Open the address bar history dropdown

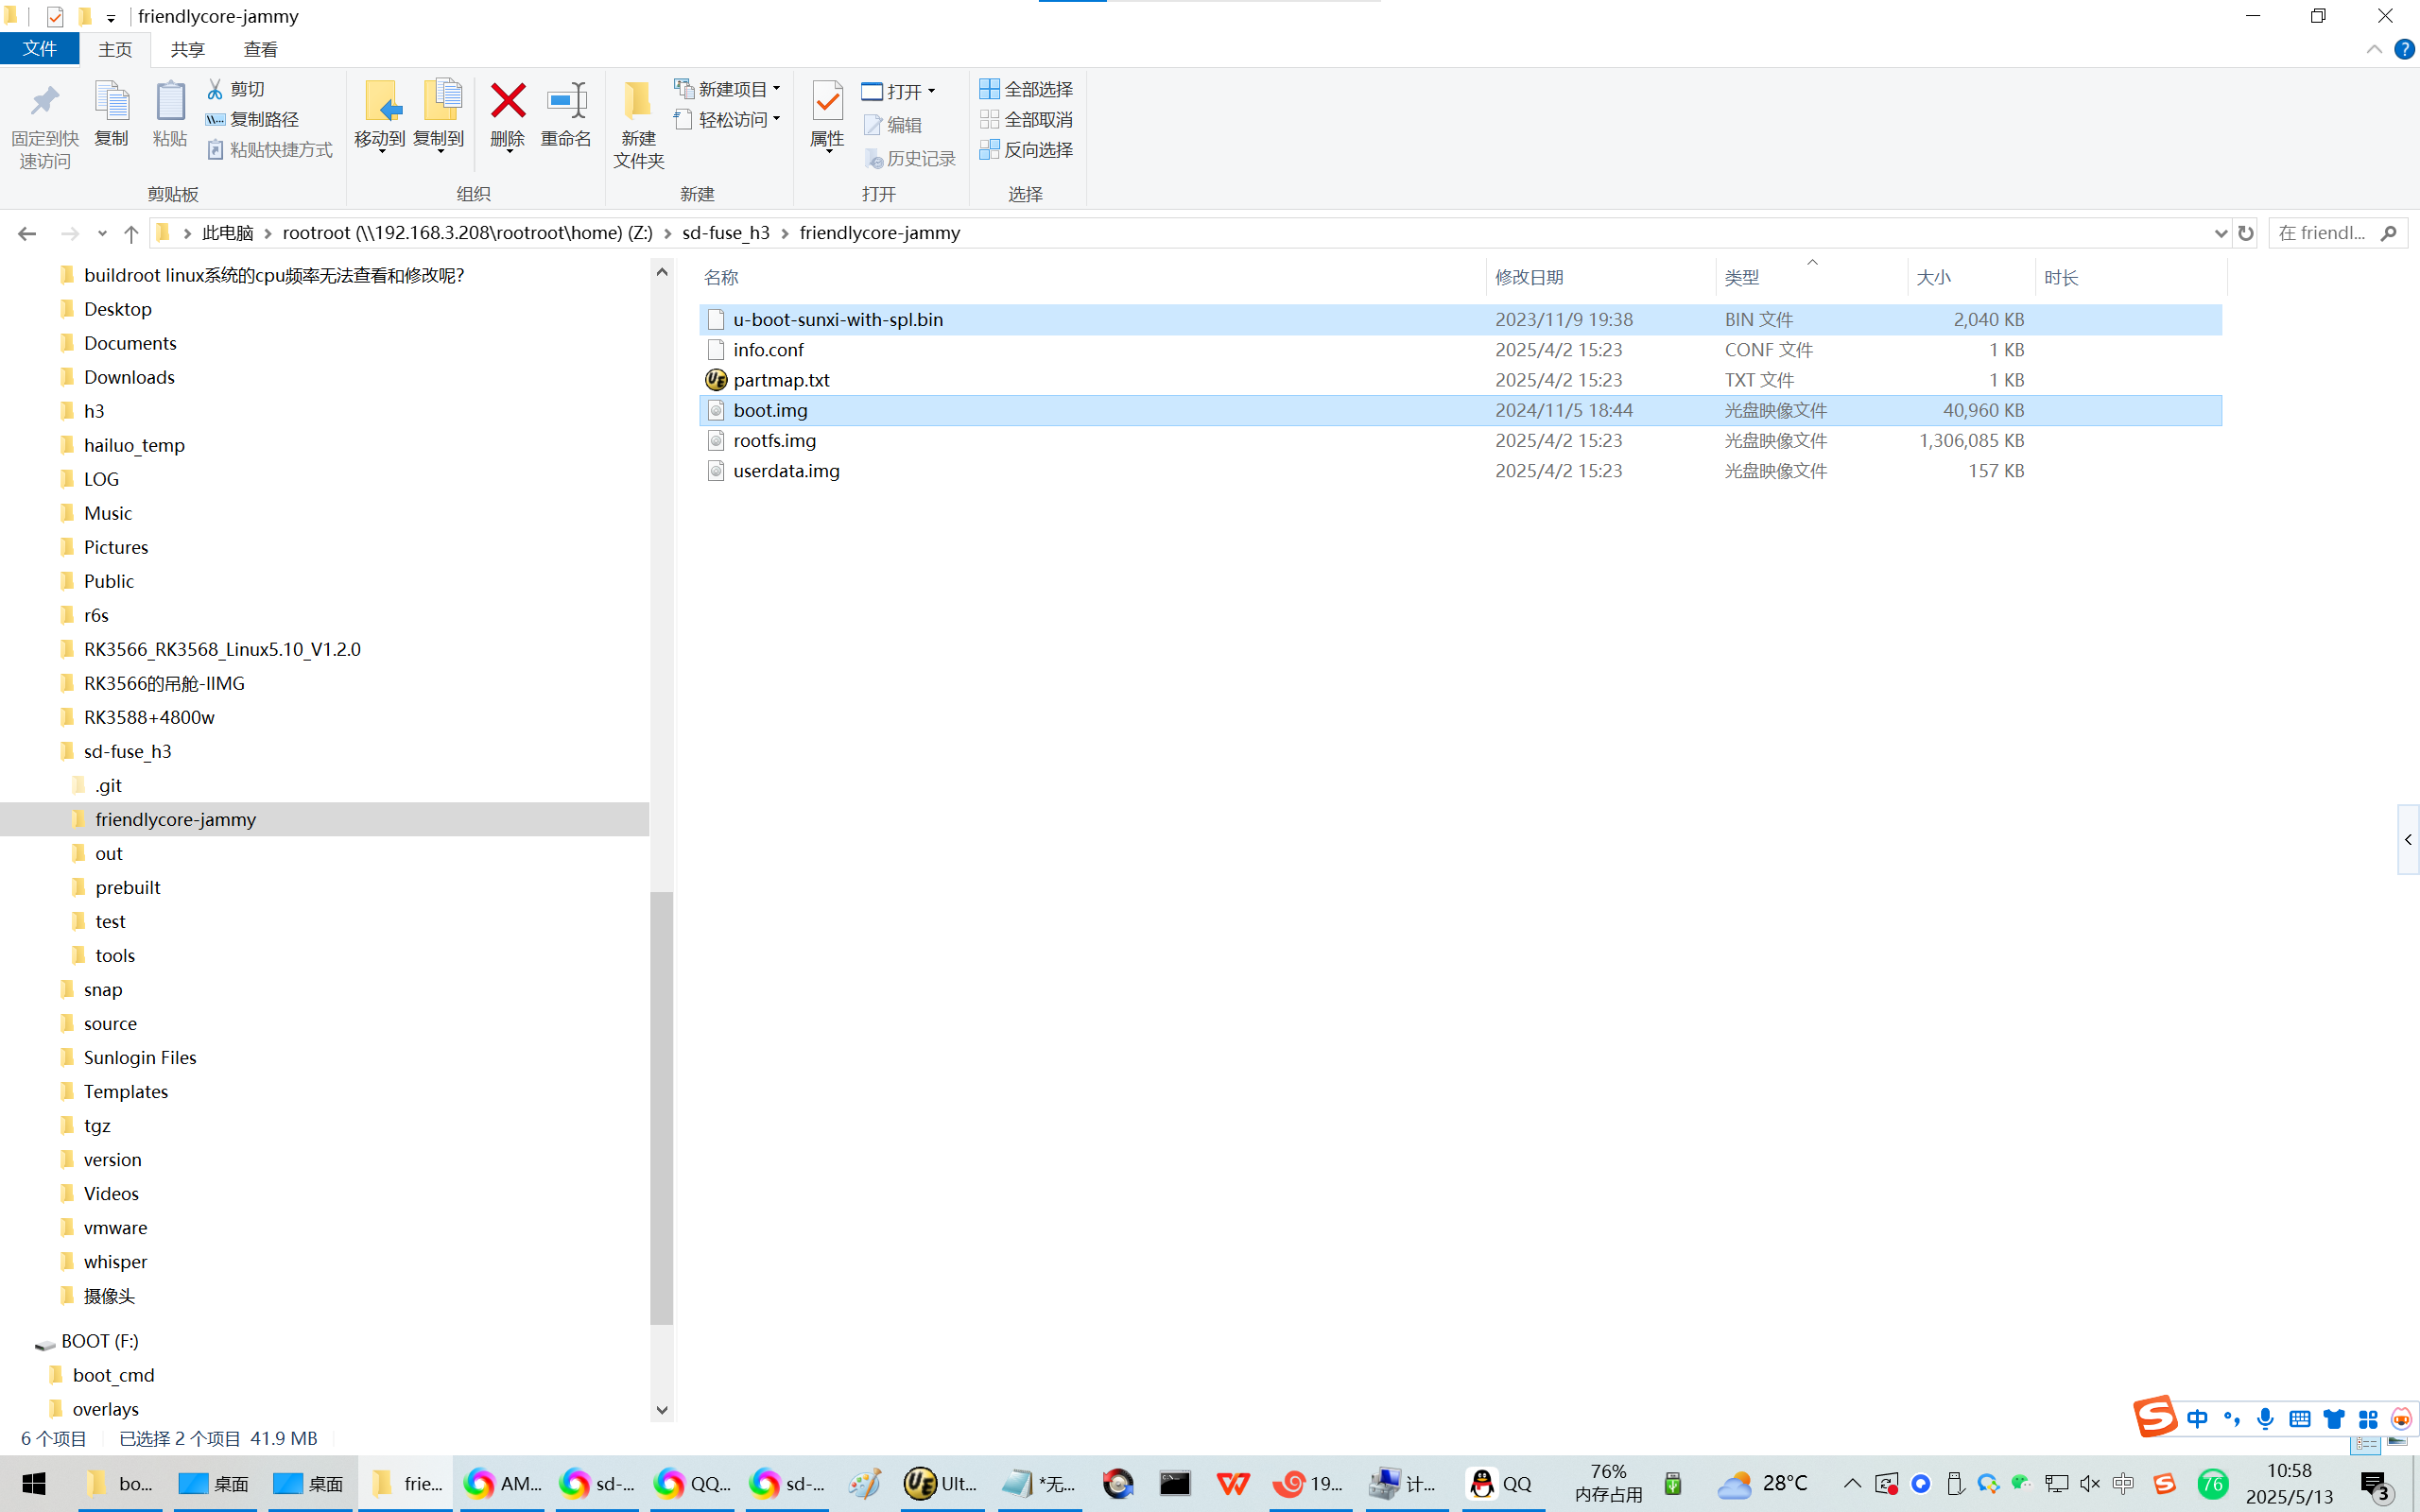coord(2221,233)
